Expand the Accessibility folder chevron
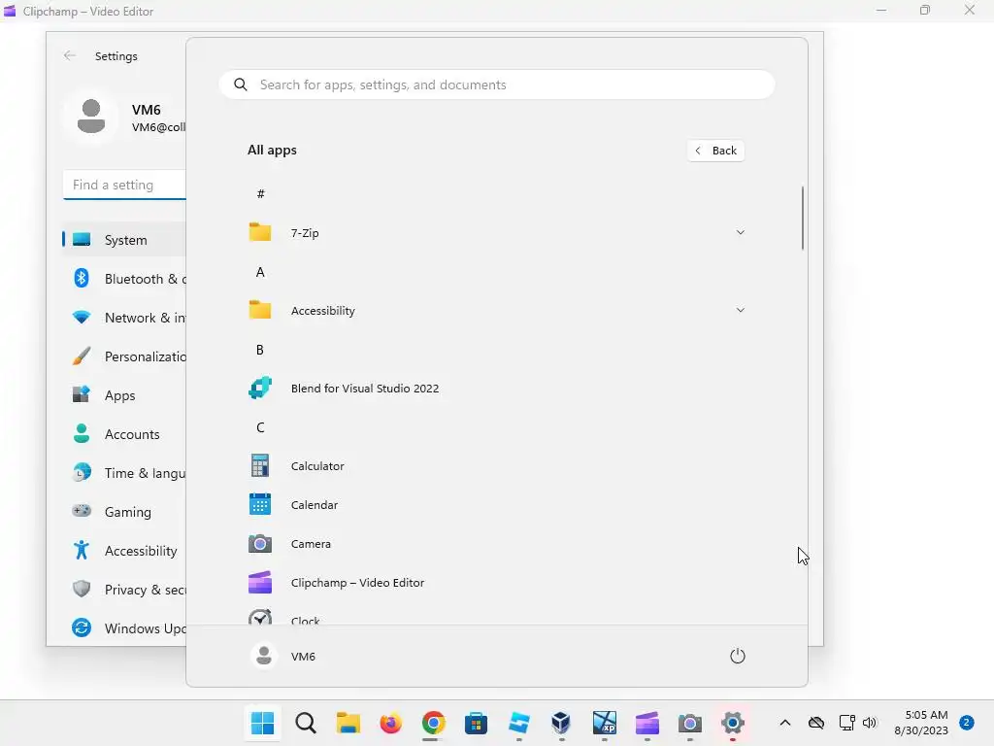The width and height of the screenshot is (994, 746). click(x=740, y=310)
